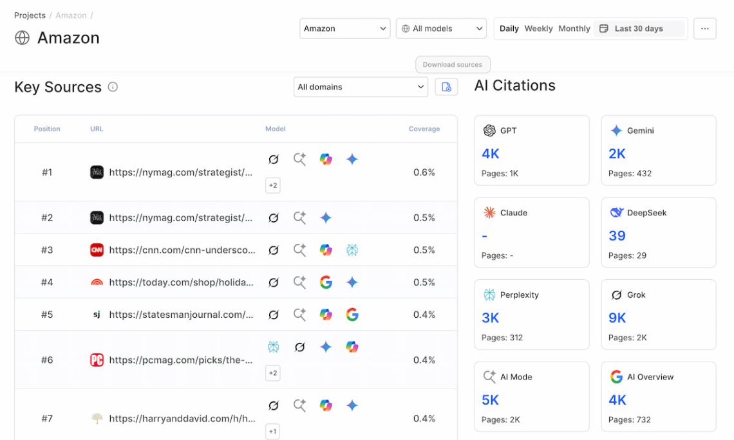The height and width of the screenshot is (440, 734).
Task: Click the globe icon next to the Amazon title
Action: pyautogui.click(x=23, y=38)
